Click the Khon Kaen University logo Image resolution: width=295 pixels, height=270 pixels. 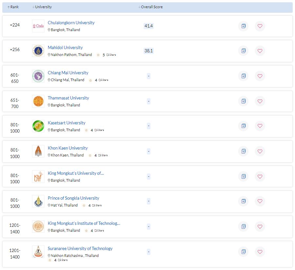(38, 151)
